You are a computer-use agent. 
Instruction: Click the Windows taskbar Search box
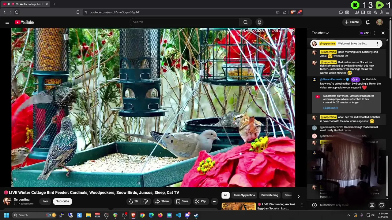pyautogui.click(x=35, y=215)
